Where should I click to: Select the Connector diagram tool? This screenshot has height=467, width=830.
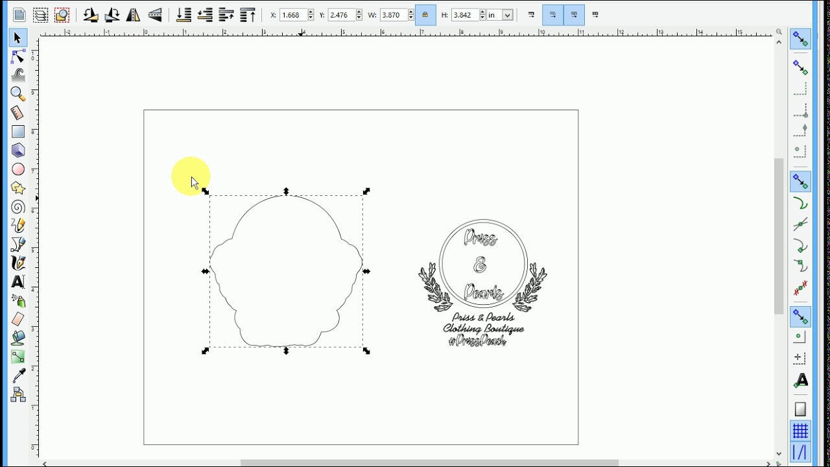pos(18,394)
